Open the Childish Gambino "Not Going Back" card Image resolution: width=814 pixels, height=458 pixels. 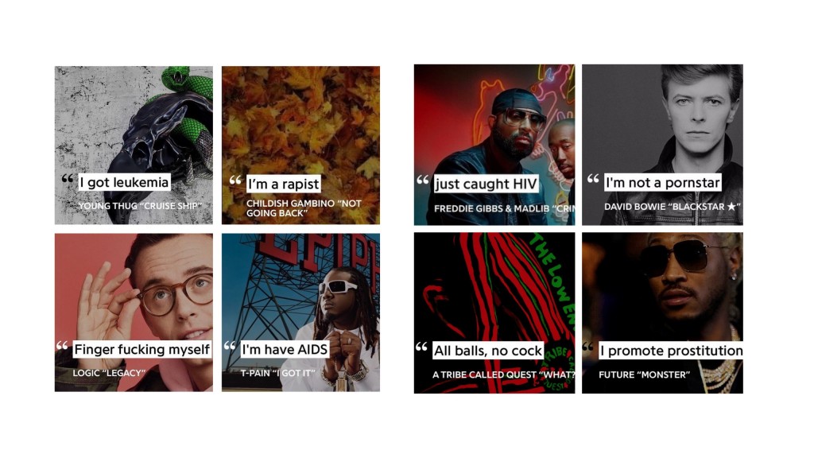pyautogui.click(x=300, y=145)
